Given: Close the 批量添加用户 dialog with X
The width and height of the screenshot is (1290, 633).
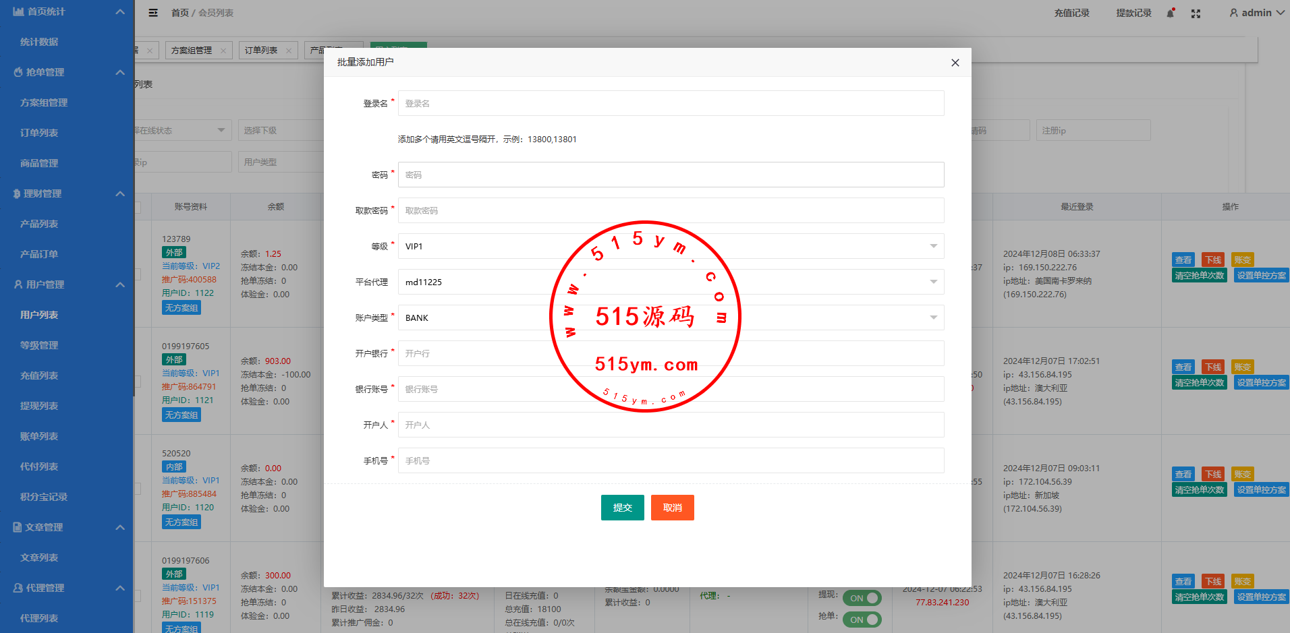Looking at the screenshot, I should [x=955, y=63].
